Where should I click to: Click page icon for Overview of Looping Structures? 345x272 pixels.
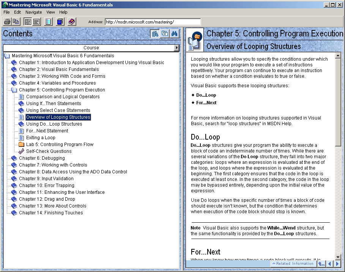point(21,117)
